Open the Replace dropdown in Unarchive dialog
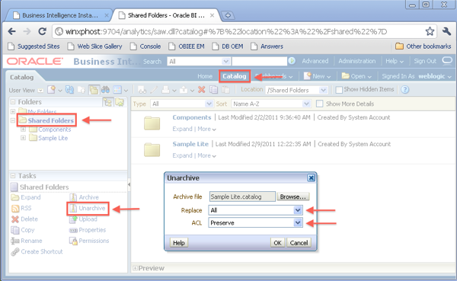457x281 pixels. pyautogui.click(x=298, y=210)
